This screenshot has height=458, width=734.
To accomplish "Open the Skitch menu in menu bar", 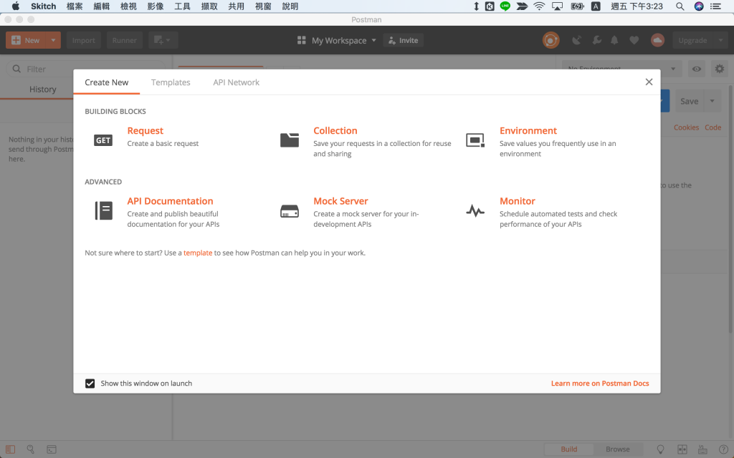I will (x=43, y=6).
